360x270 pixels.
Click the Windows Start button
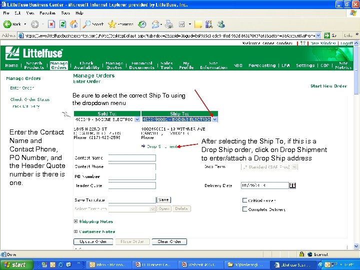(16, 264)
